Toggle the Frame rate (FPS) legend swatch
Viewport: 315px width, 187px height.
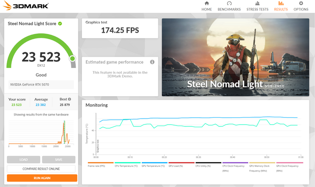tap(101, 163)
